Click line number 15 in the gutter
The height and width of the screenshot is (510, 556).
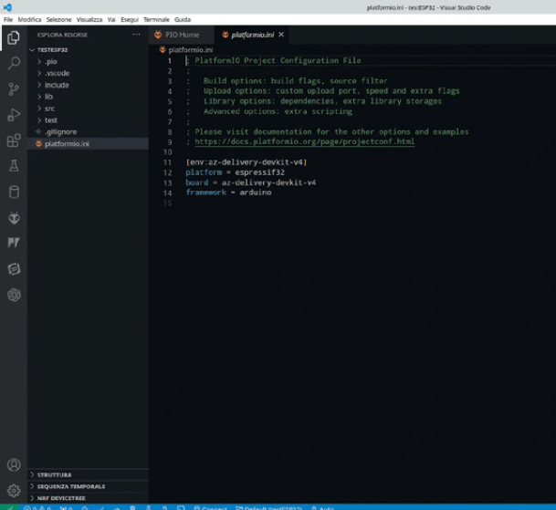click(167, 203)
